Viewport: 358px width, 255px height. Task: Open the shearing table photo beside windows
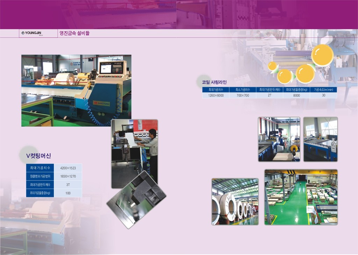point(321,139)
